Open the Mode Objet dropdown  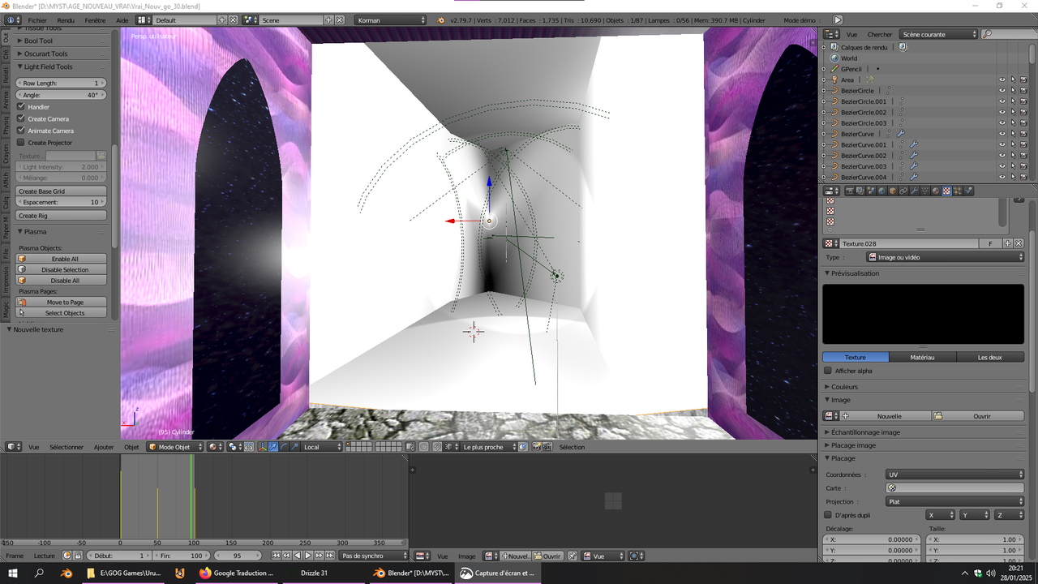pyautogui.click(x=174, y=447)
